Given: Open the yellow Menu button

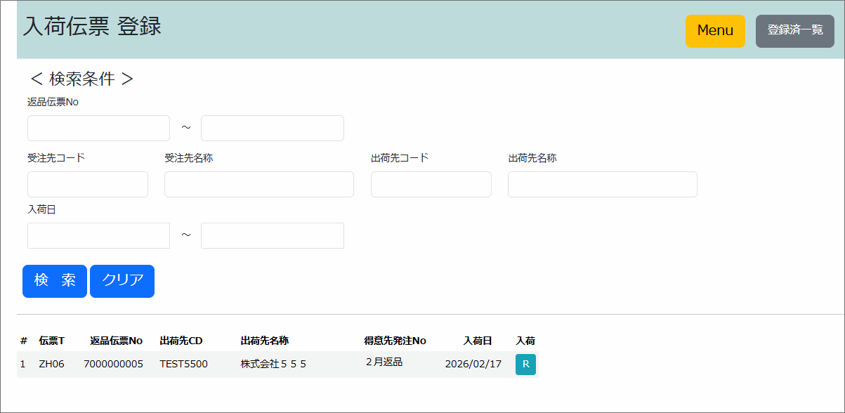Looking at the screenshot, I should 715,31.
